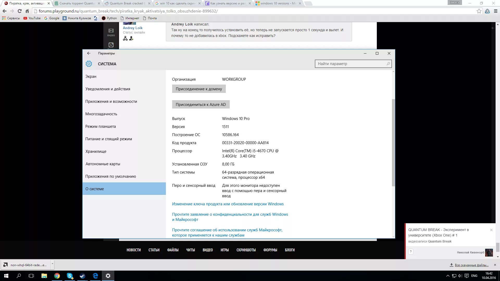500x281 pixels.
Task: Click Присоединиться к Azure AD button
Action: click(201, 104)
